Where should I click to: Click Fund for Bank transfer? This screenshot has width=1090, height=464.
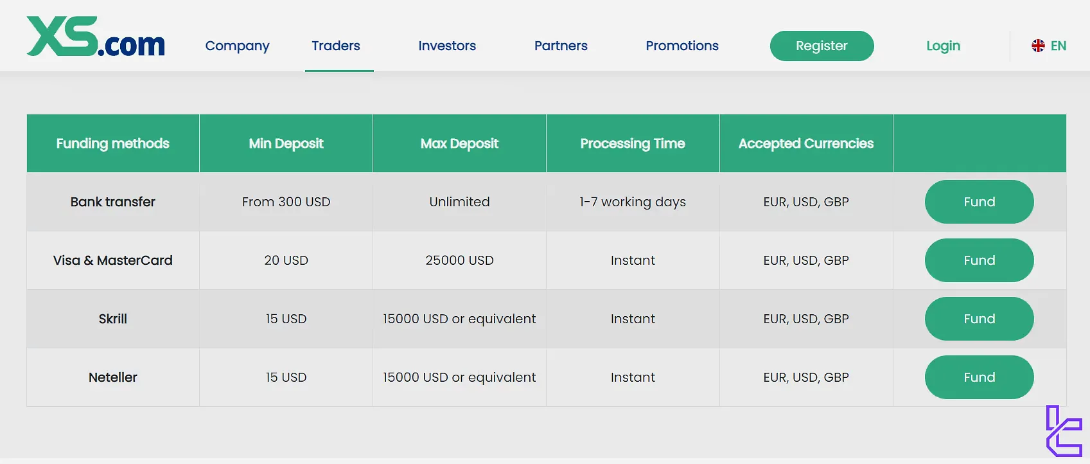point(979,202)
